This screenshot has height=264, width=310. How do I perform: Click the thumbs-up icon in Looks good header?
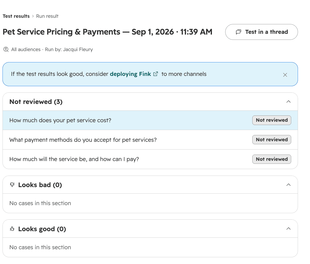tap(12, 229)
